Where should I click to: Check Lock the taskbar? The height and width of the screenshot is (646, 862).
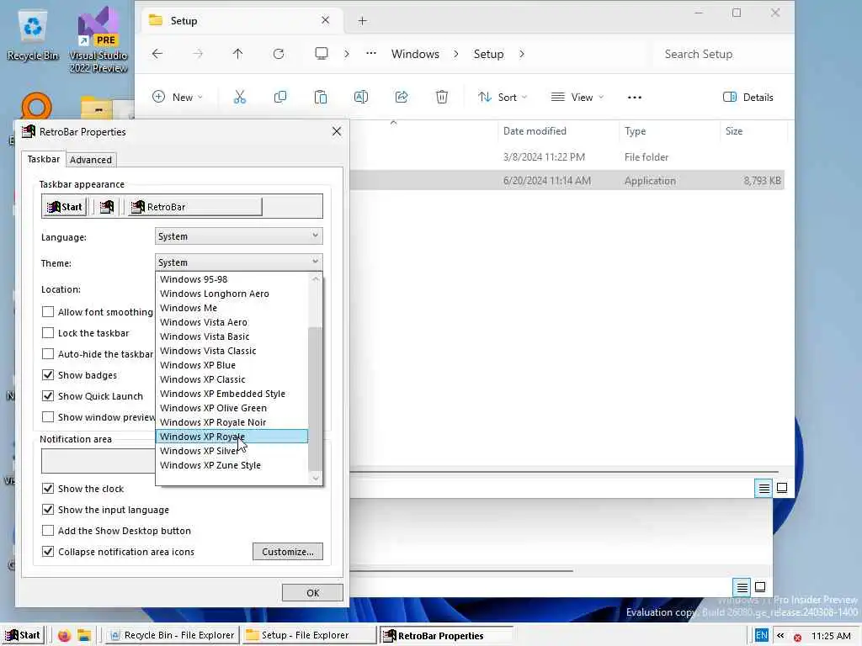[48, 333]
